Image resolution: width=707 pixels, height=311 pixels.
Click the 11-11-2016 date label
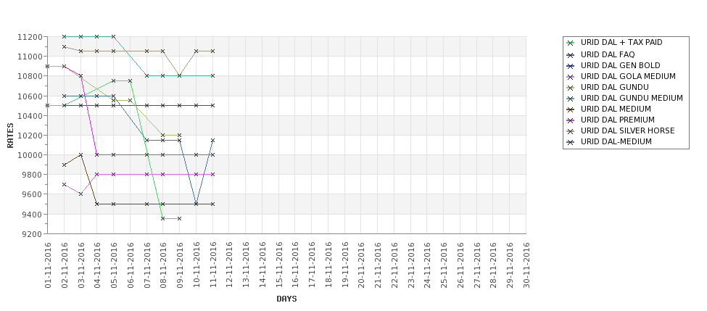point(212,265)
